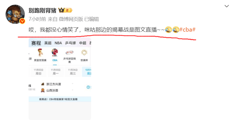Viewport: 234px width, 120px height.
Task: Click the 7小时前 post timestamp
Action: [37, 19]
